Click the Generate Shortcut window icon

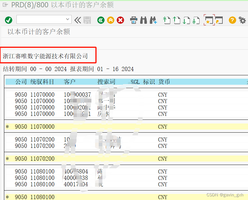pyautogui.click(x=219, y=20)
